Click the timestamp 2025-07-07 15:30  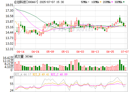pos(52,2)
